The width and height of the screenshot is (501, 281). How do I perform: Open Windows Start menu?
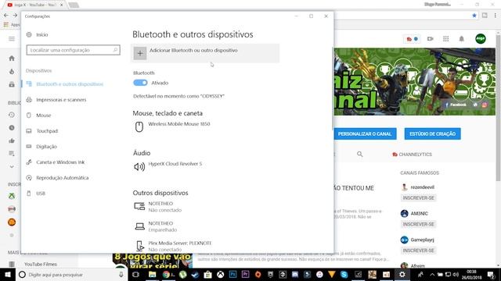coord(8,275)
